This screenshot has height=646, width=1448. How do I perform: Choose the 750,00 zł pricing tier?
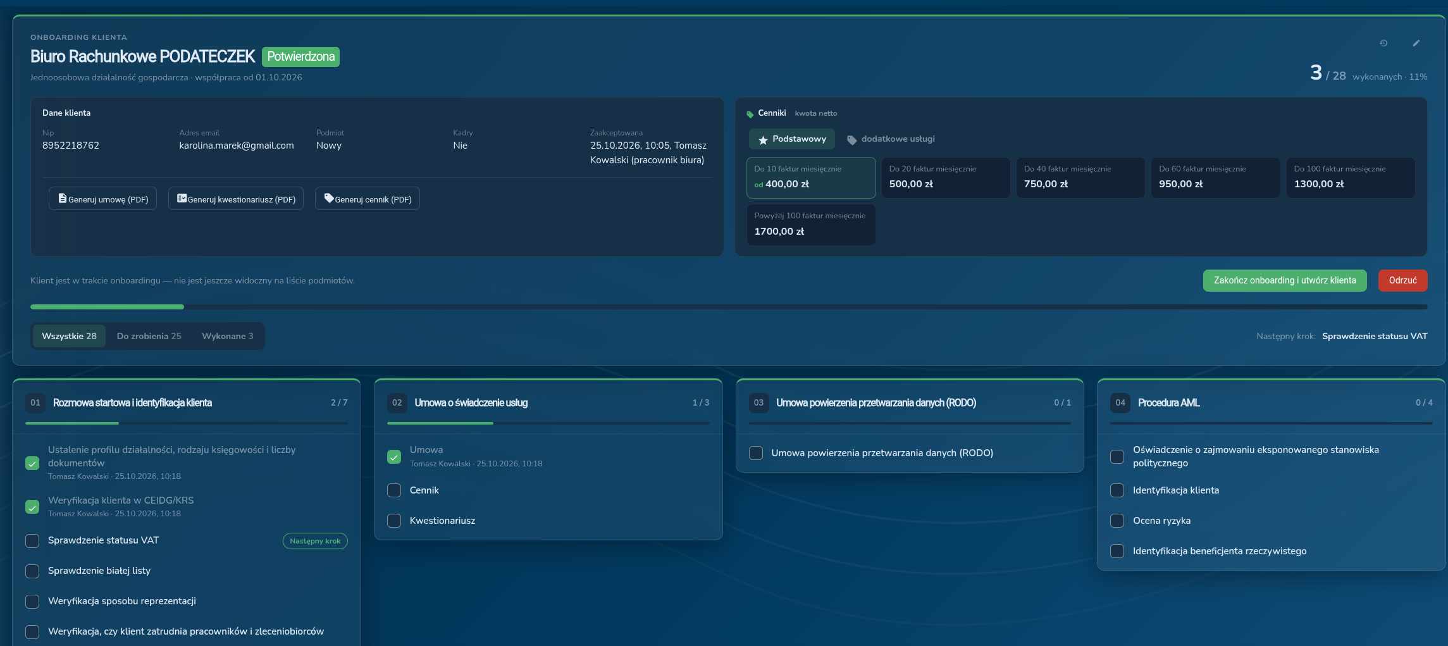(1080, 178)
